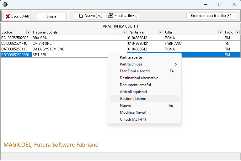Open the Citta column filter dropdown
241x161 pixels.
(221, 32)
